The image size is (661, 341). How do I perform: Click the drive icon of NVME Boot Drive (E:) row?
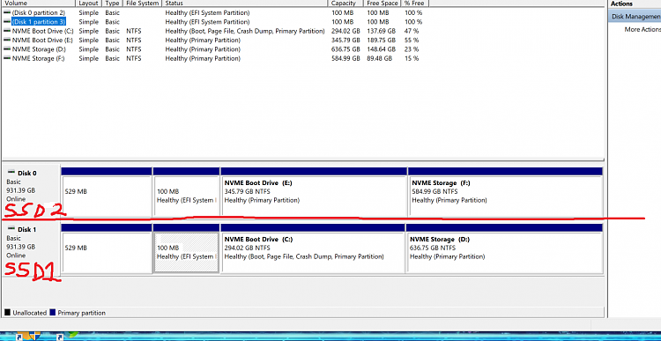coord(7,41)
